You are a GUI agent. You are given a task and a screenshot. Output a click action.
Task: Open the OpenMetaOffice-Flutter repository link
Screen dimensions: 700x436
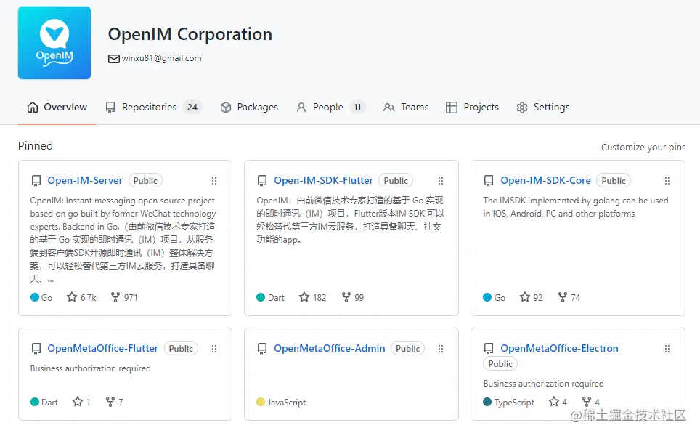point(102,349)
